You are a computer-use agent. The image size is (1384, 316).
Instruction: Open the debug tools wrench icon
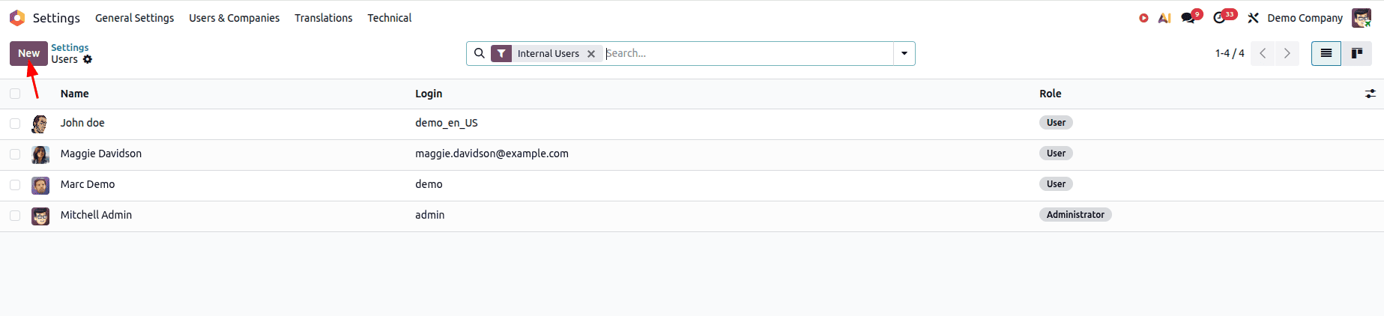pos(1253,18)
